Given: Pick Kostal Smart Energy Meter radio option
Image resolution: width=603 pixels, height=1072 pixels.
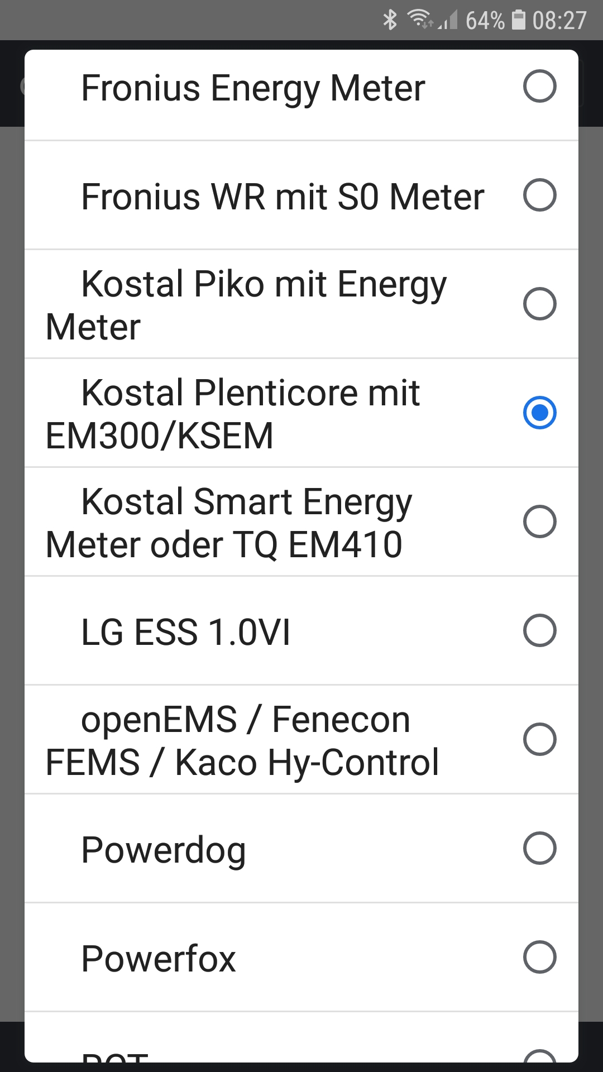Looking at the screenshot, I should point(539,521).
